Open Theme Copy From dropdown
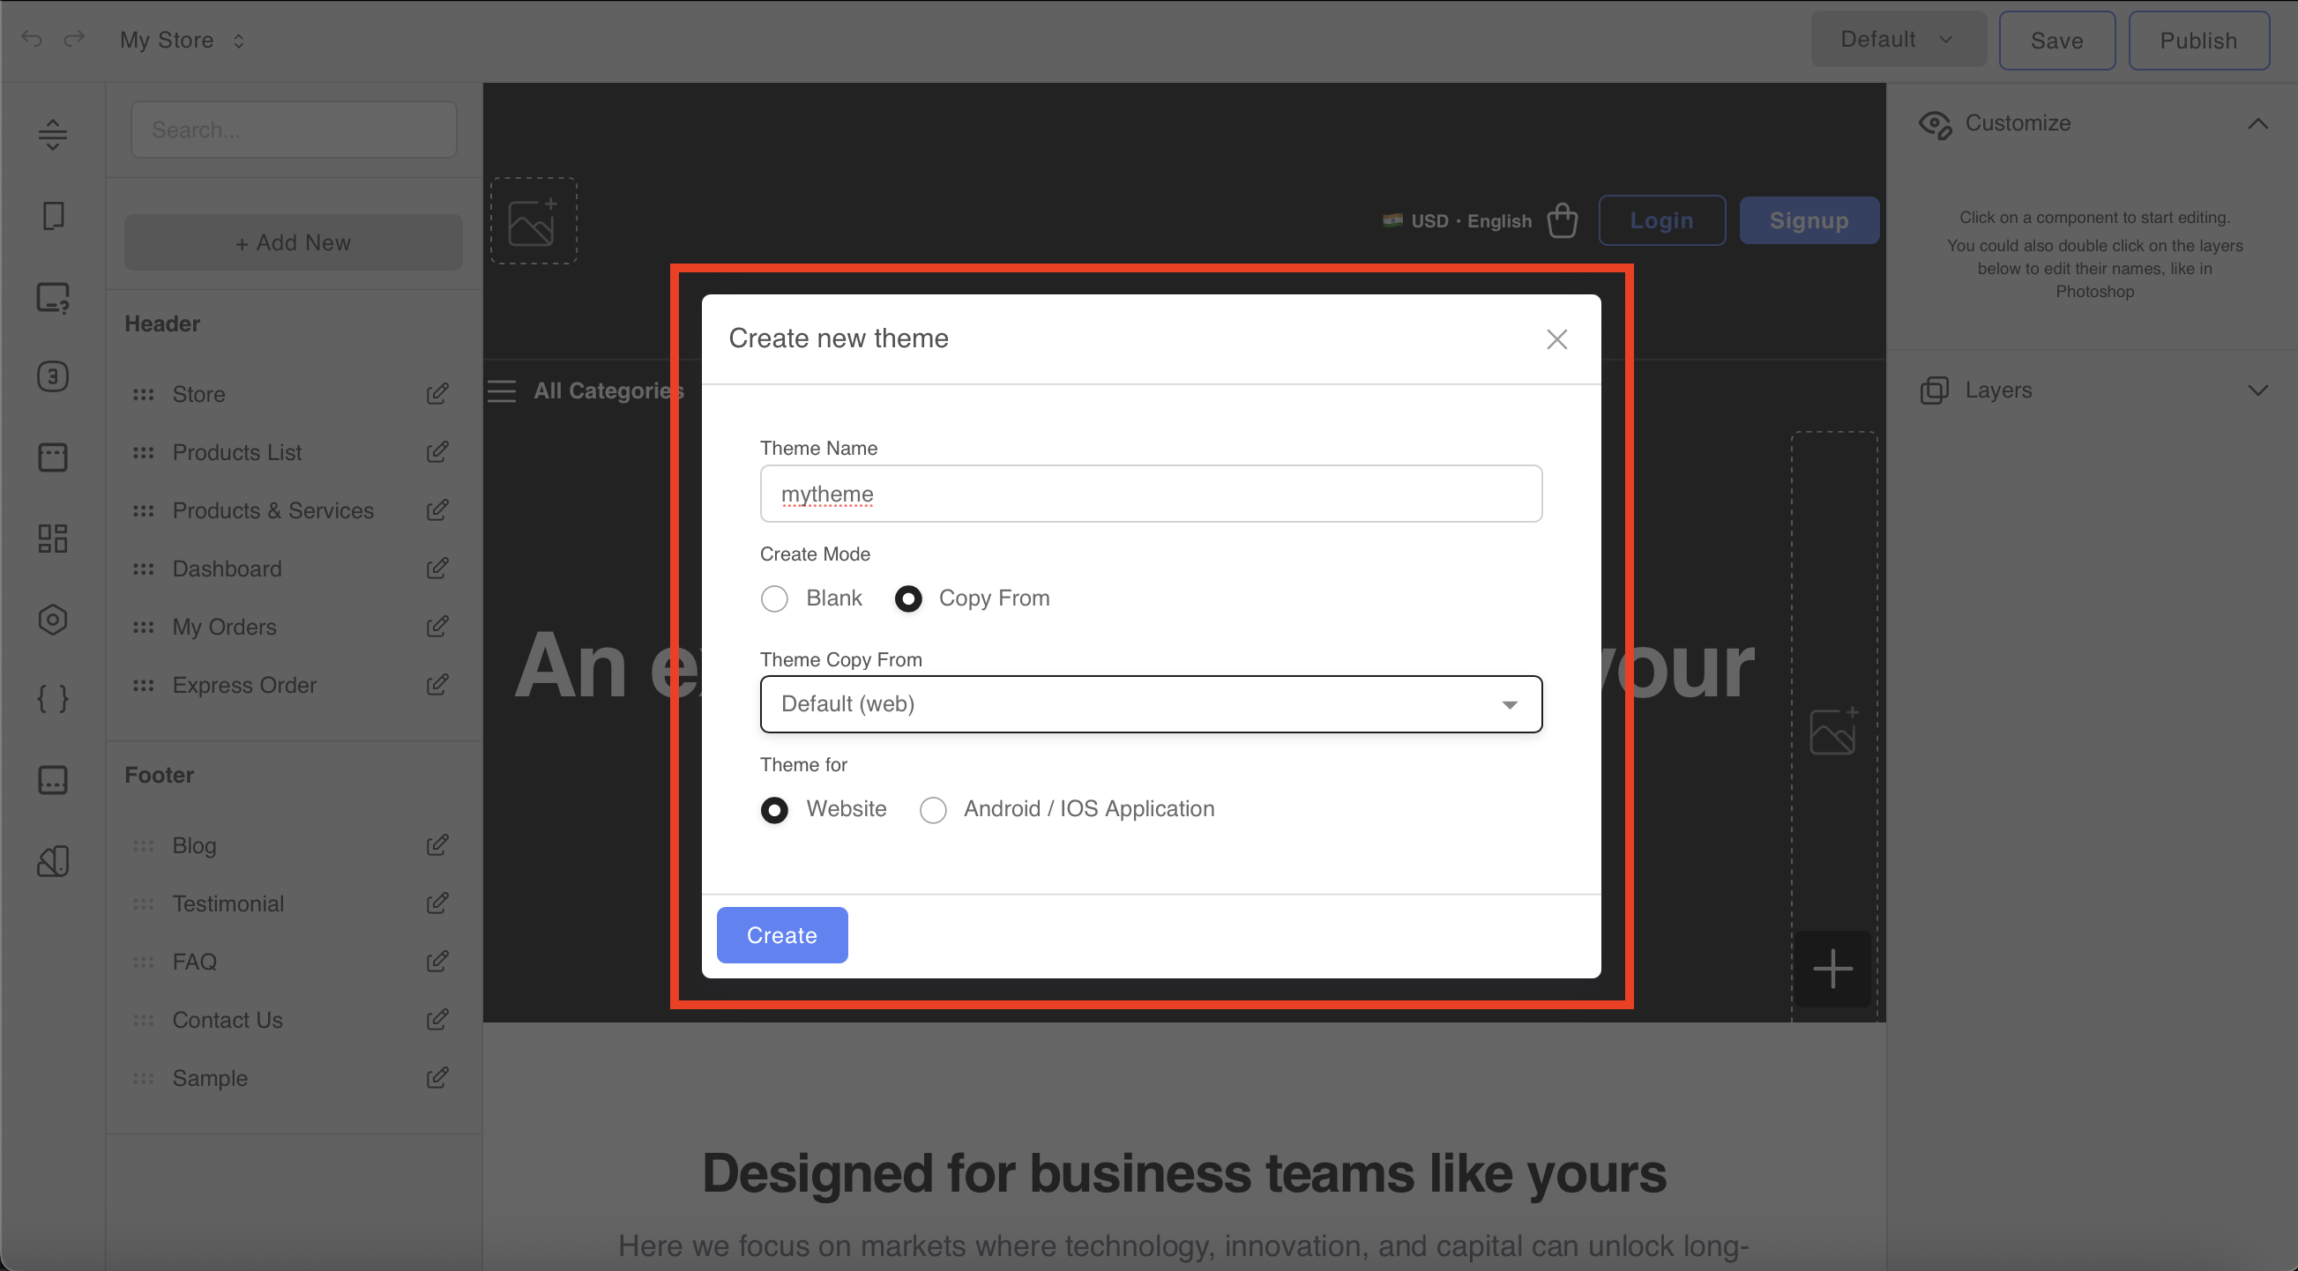The height and width of the screenshot is (1271, 2298). tap(1151, 703)
